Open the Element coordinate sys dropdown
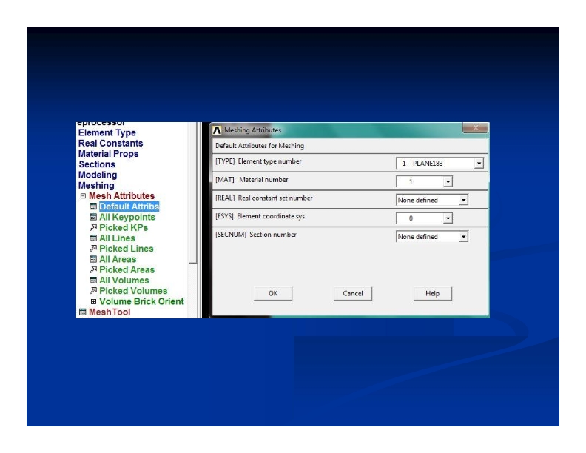The image size is (586, 453). tap(447, 218)
